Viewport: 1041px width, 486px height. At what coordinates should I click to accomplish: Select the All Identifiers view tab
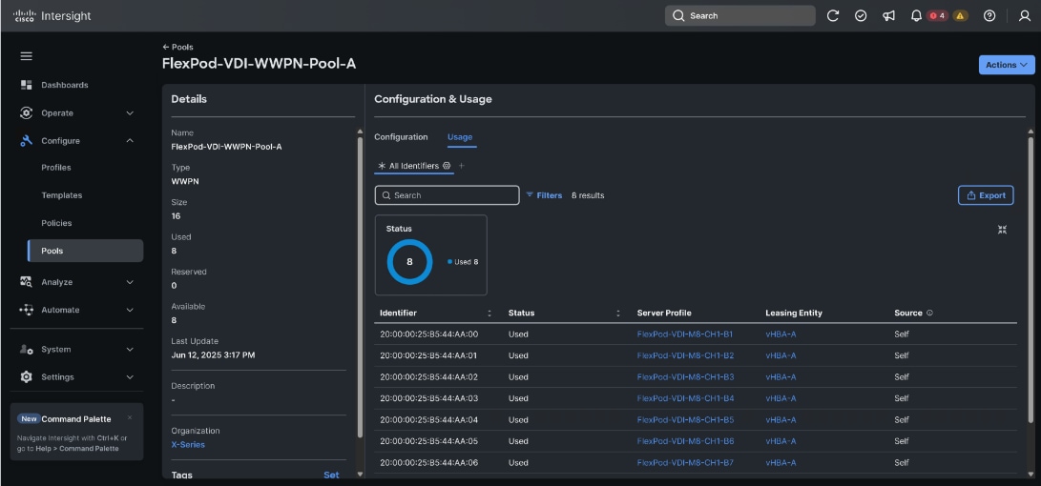pyautogui.click(x=413, y=166)
